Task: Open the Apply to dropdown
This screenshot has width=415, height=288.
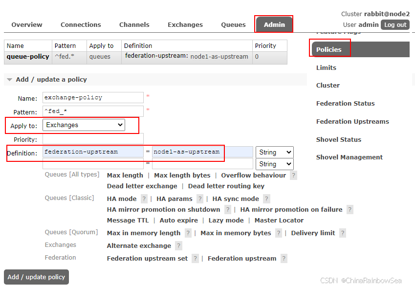Action: click(x=83, y=126)
